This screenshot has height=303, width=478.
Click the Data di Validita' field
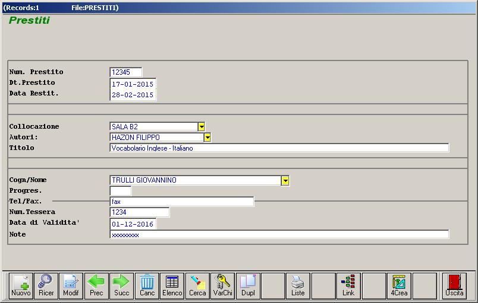[x=133, y=224]
